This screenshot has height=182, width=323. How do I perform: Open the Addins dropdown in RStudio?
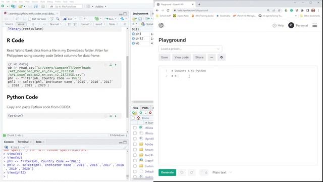click(x=101, y=7)
